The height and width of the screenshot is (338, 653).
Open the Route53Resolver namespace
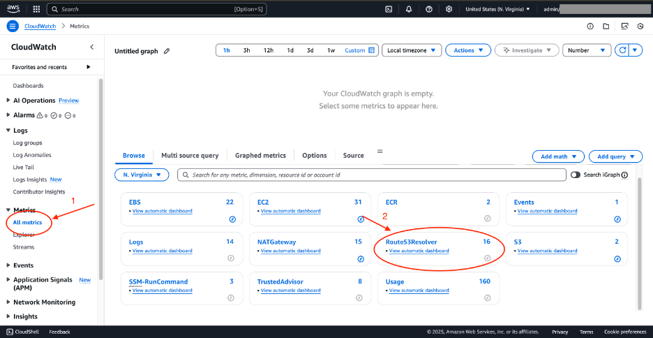tap(412, 242)
